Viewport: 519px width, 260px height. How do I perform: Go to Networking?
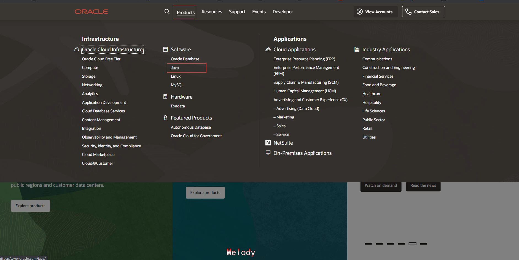coord(92,85)
